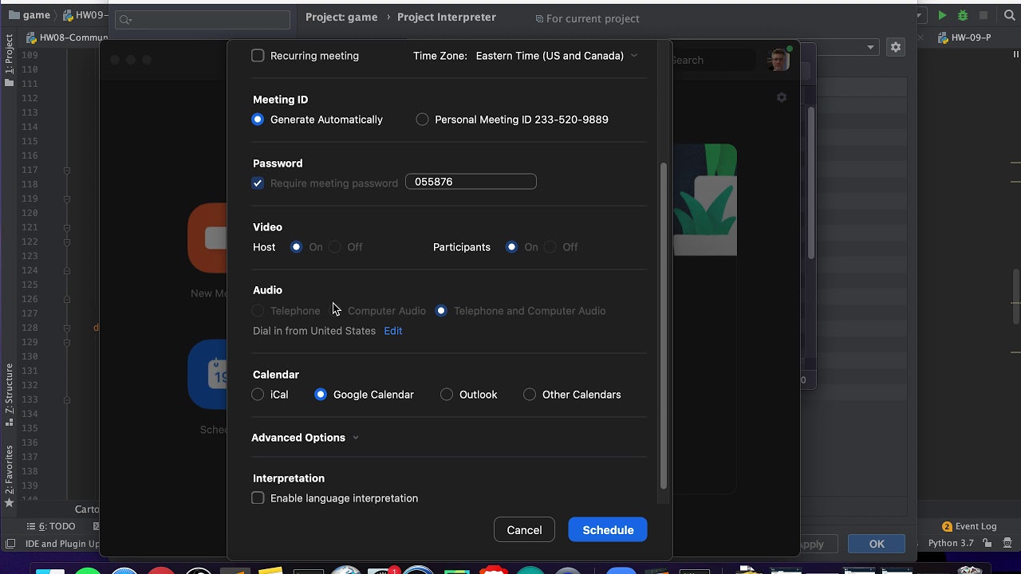This screenshot has height=574, width=1021.
Task: Click the lock icon in PyCharm status bar
Action: [987, 543]
